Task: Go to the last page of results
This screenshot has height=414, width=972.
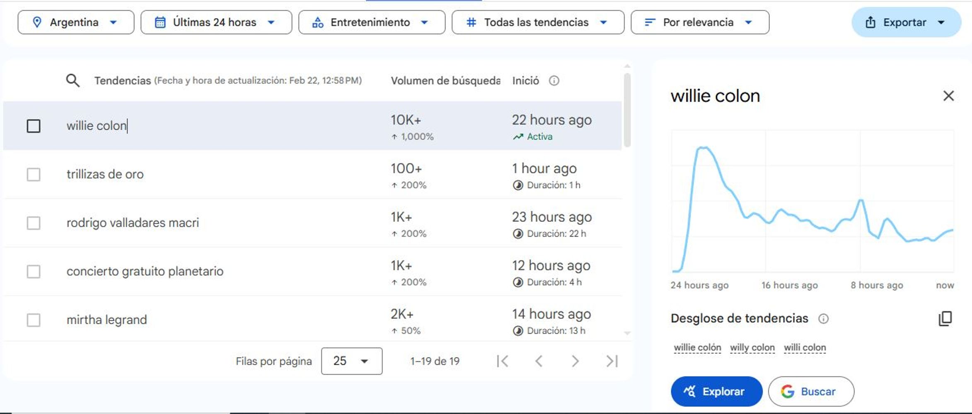Action: (612, 361)
